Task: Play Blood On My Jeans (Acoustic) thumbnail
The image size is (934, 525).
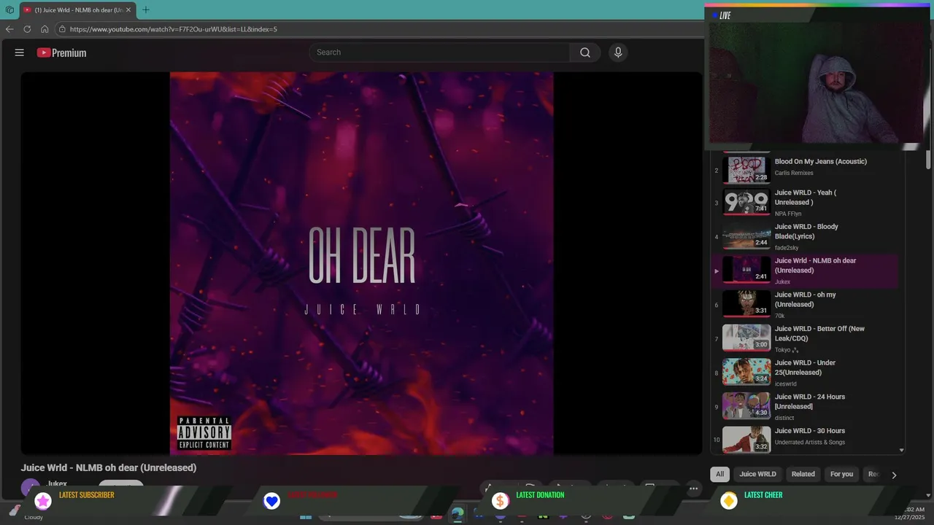Action: pyautogui.click(x=746, y=169)
